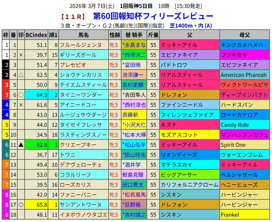
Task: Click sire カリフォルニアクローム cell
Action: (189, 185)
